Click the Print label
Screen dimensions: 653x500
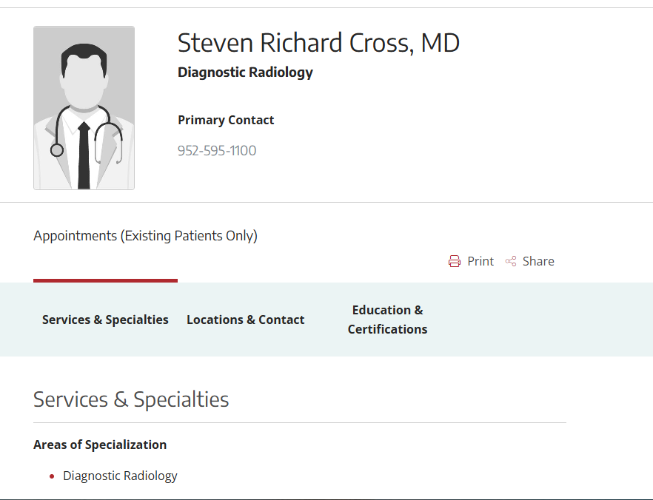point(480,261)
